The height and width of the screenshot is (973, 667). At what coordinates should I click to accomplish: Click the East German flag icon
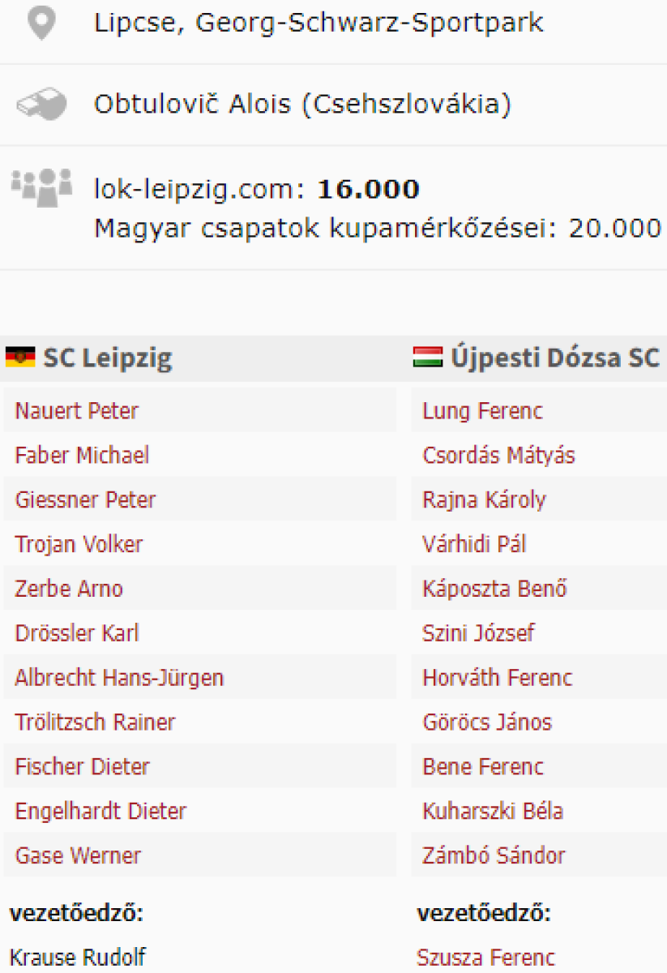(20, 358)
